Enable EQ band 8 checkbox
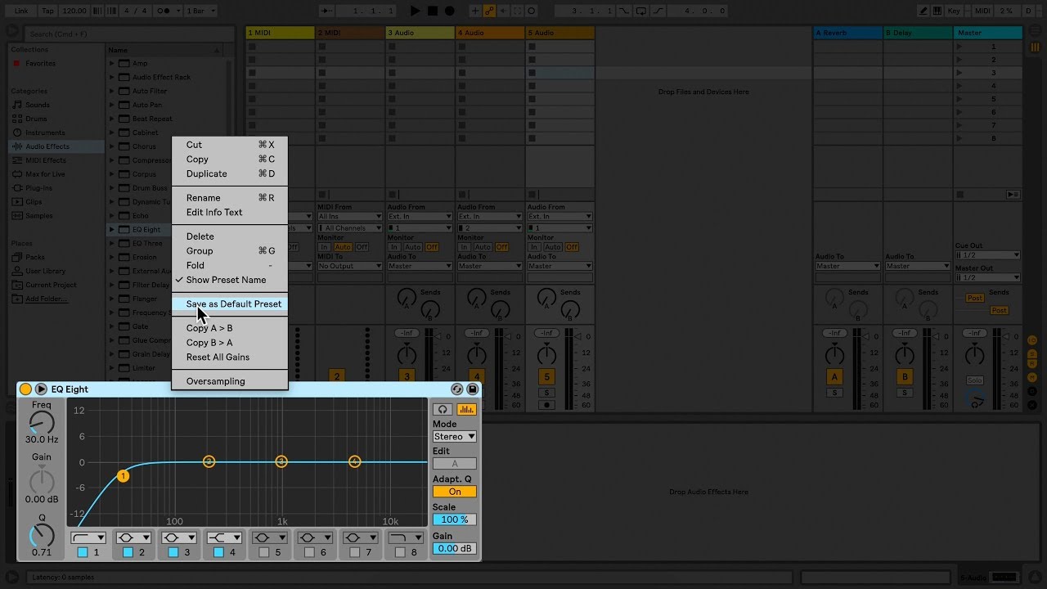1047x589 pixels. tap(400, 552)
